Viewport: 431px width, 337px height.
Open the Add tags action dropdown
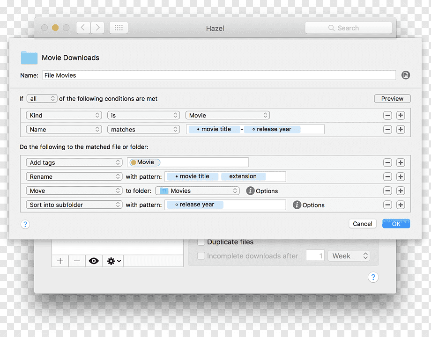pos(74,162)
